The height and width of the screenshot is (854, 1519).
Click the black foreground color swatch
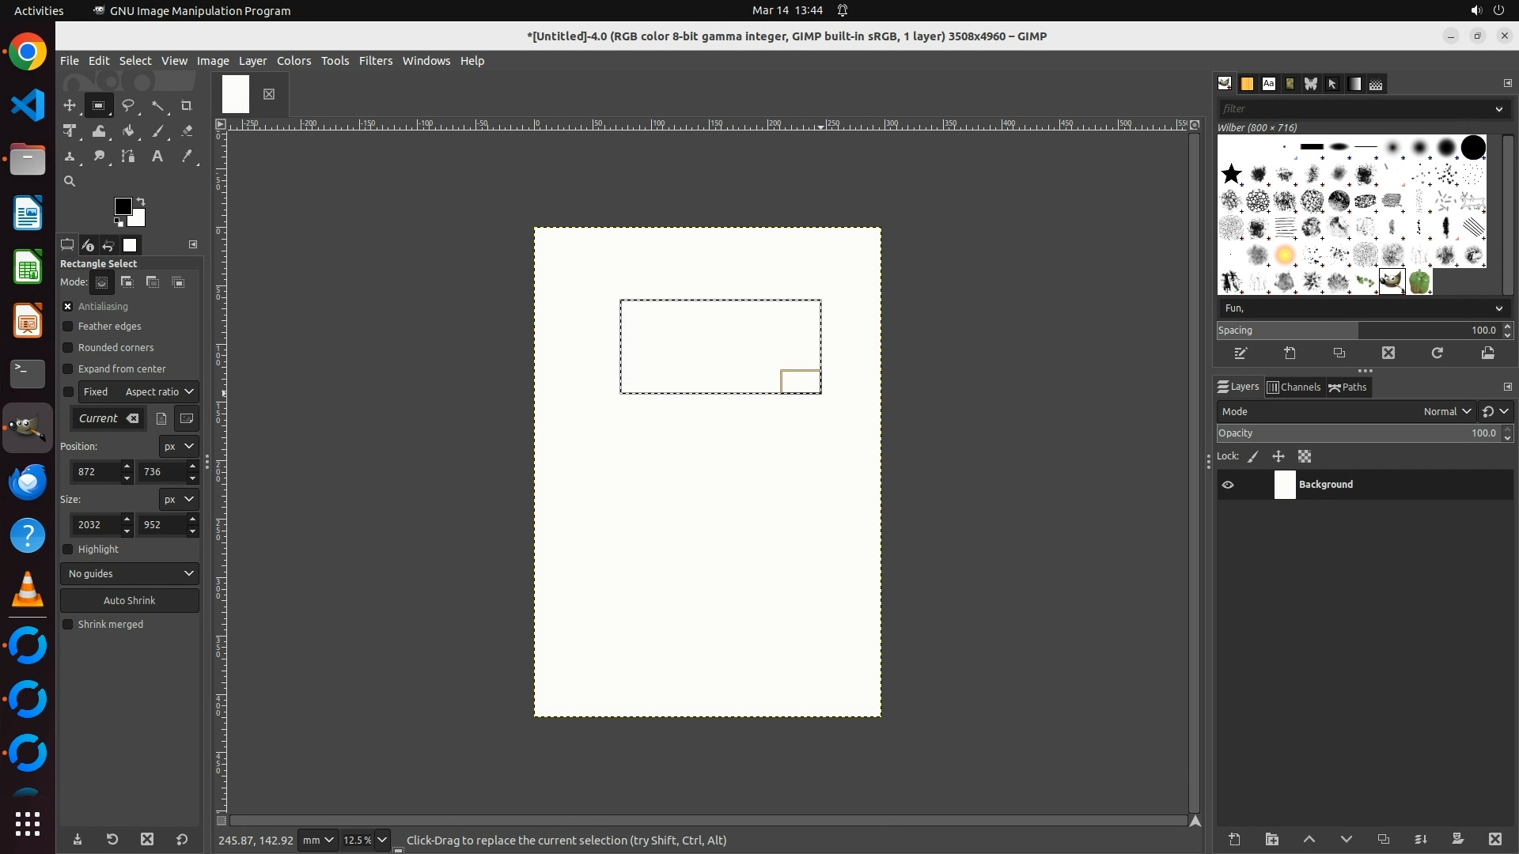point(123,207)
